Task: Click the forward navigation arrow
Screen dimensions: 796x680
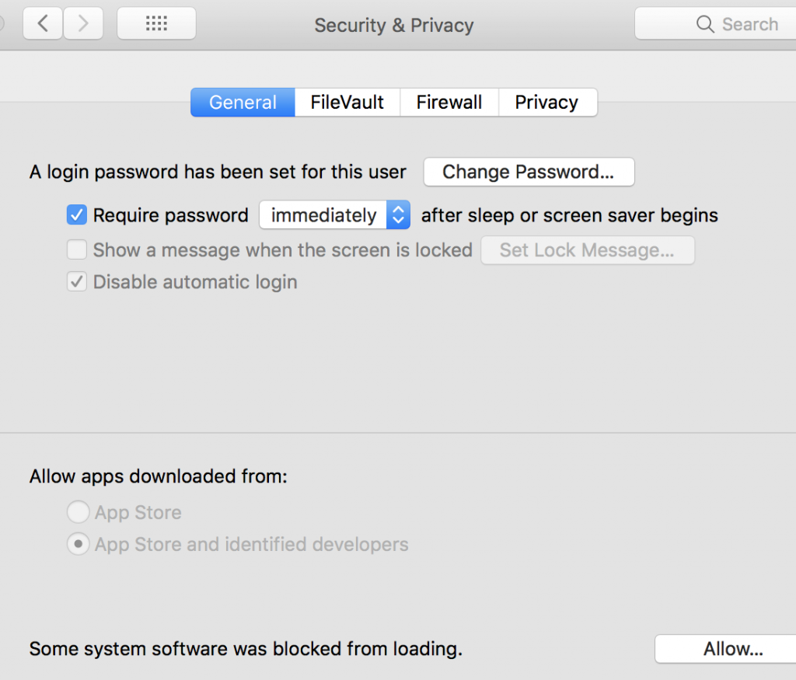Action: 82,23
